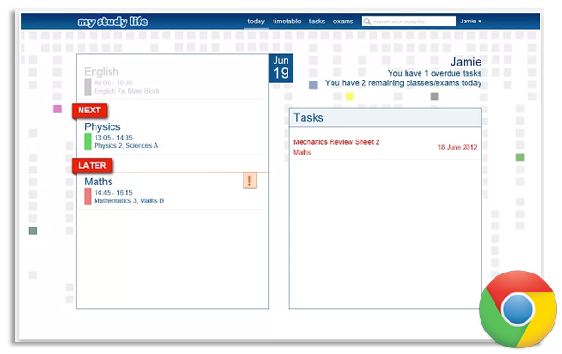Viewport: 562px width, 354px height.
Task: Switch to the today tab
Action: click(x=256, y=22)
